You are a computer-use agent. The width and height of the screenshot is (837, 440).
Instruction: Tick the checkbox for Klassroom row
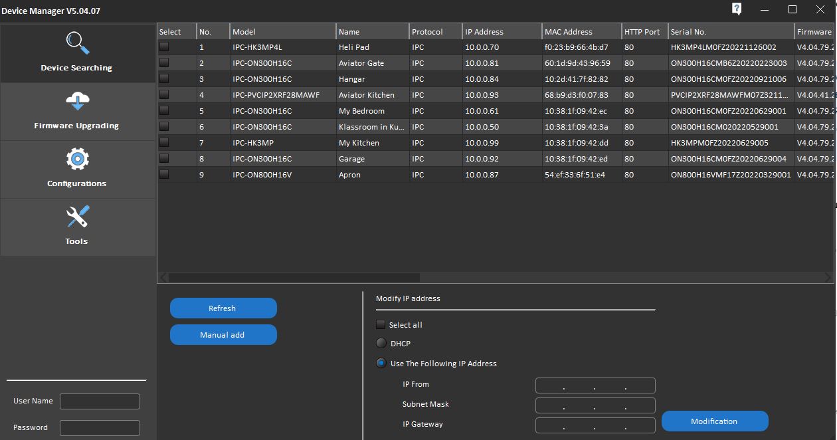tap(164, 126)
